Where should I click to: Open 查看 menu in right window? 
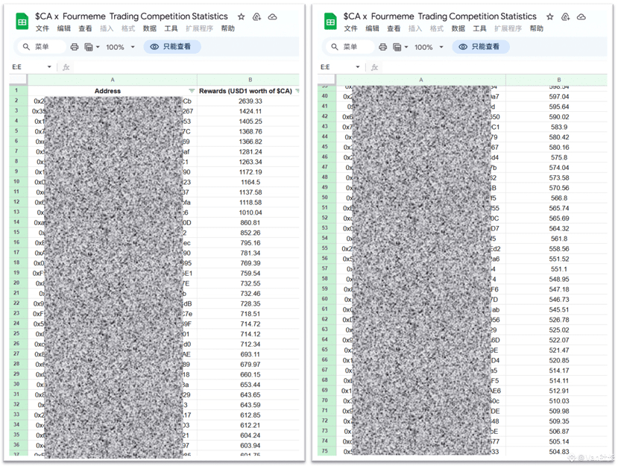(x=394, y=28)
